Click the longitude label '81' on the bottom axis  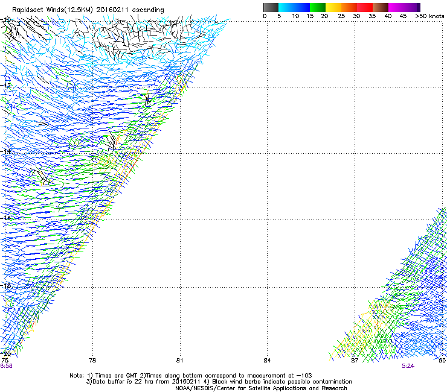pyautogui.click(x=179, y=361)
